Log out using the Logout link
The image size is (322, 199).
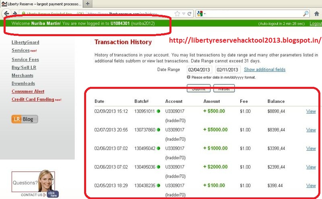coord(316,24)
